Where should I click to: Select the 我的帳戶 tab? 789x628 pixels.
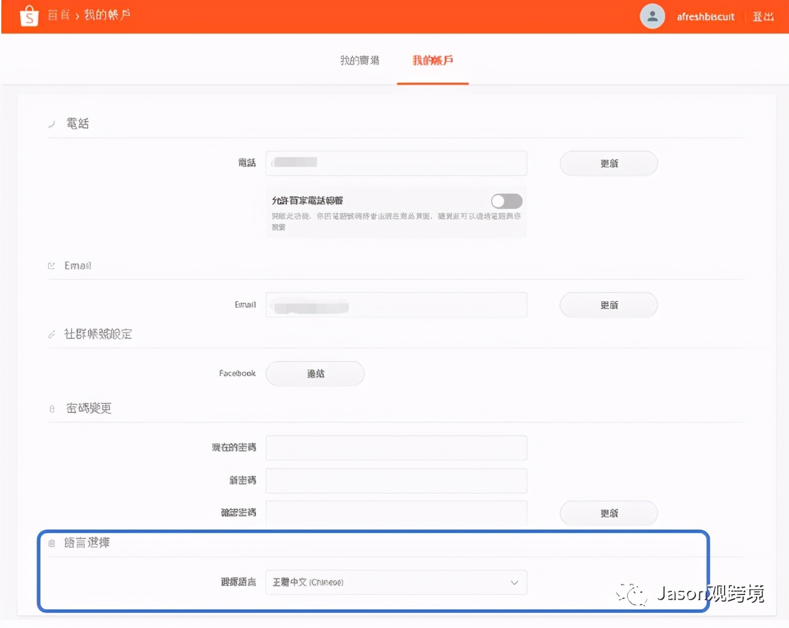(432, 59)
